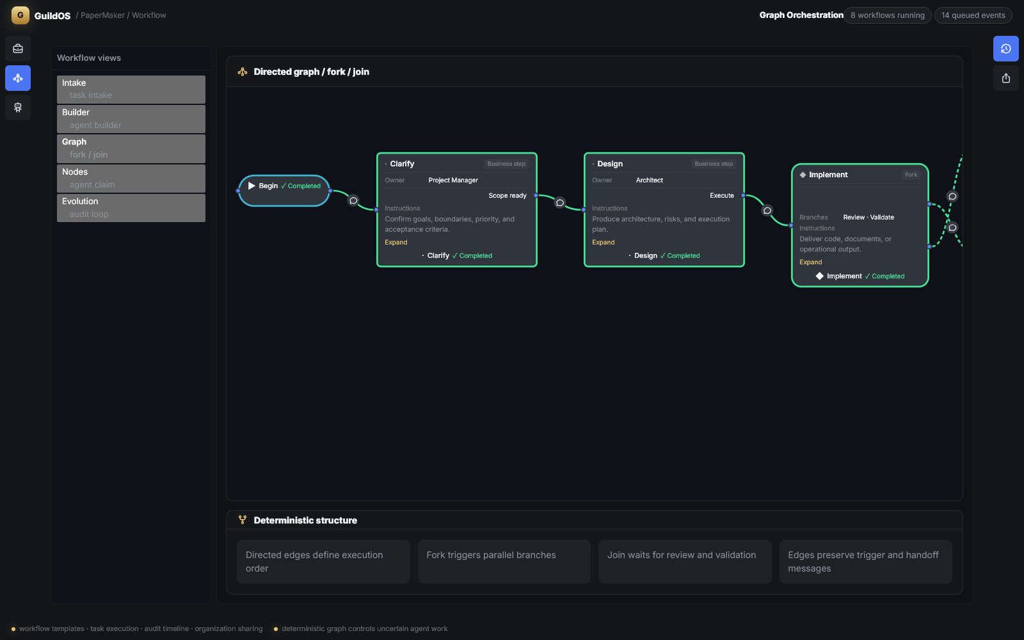The width and height of the screenshot is (1024, 640).
Task: Select Join waits for review and validation card
Action: (x=685, y=561)
